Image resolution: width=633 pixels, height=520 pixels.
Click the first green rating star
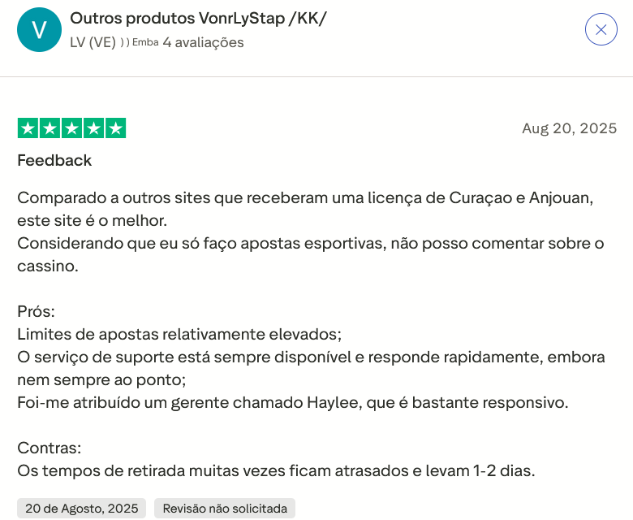click(28, 128)
